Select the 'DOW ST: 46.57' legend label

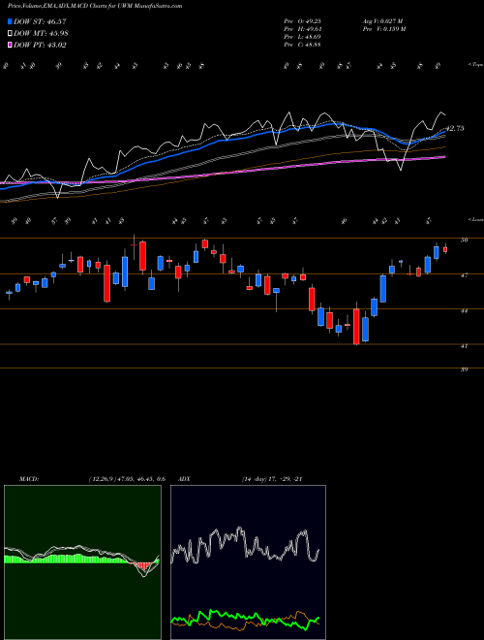click(x=40, y=21)
